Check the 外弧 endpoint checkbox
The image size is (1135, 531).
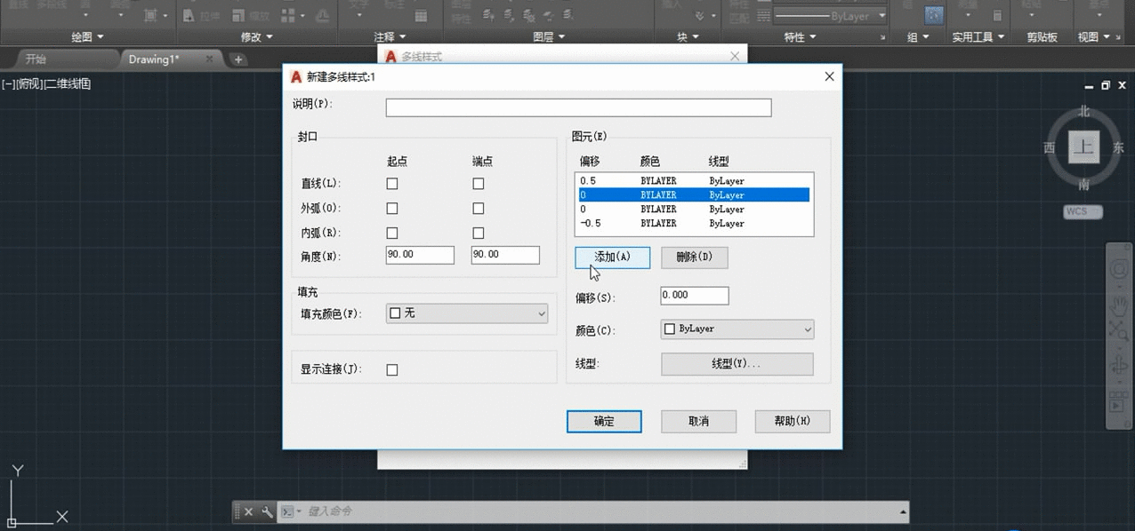478,208
